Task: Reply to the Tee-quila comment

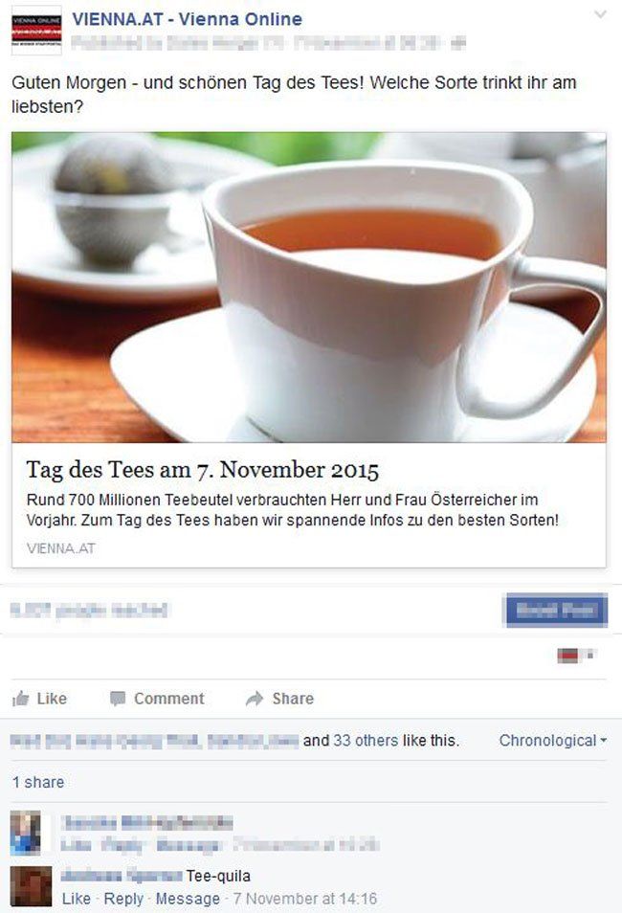Action: click(123, 899)
